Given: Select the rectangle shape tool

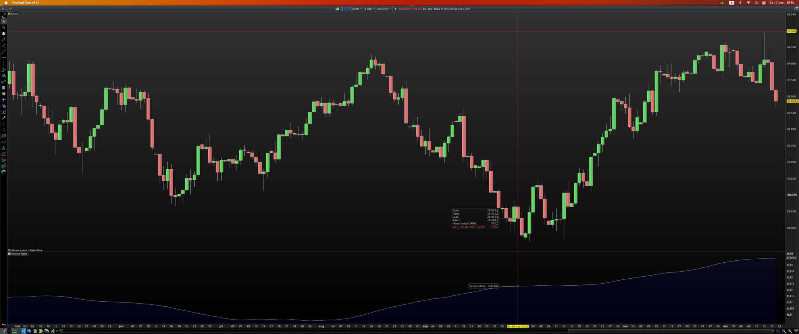Looking at the screenshot, I should (4, 142).
